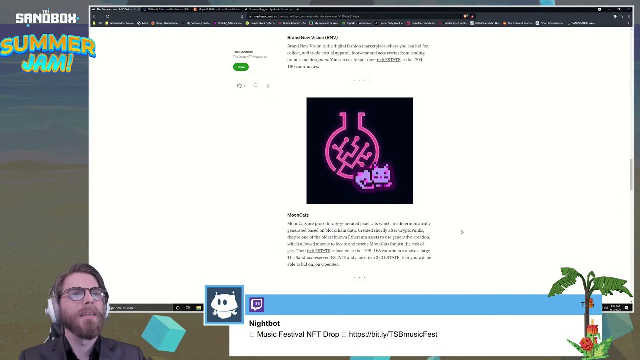This screenshot has height=360, width=640.
Task: Click the MoonCats pixel cat image
Action: [360, 151]
